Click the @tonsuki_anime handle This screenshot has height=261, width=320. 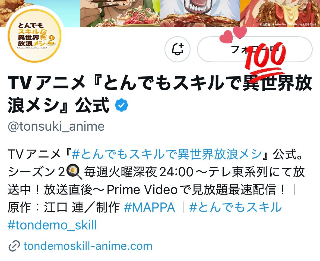[x=56, y=126]
